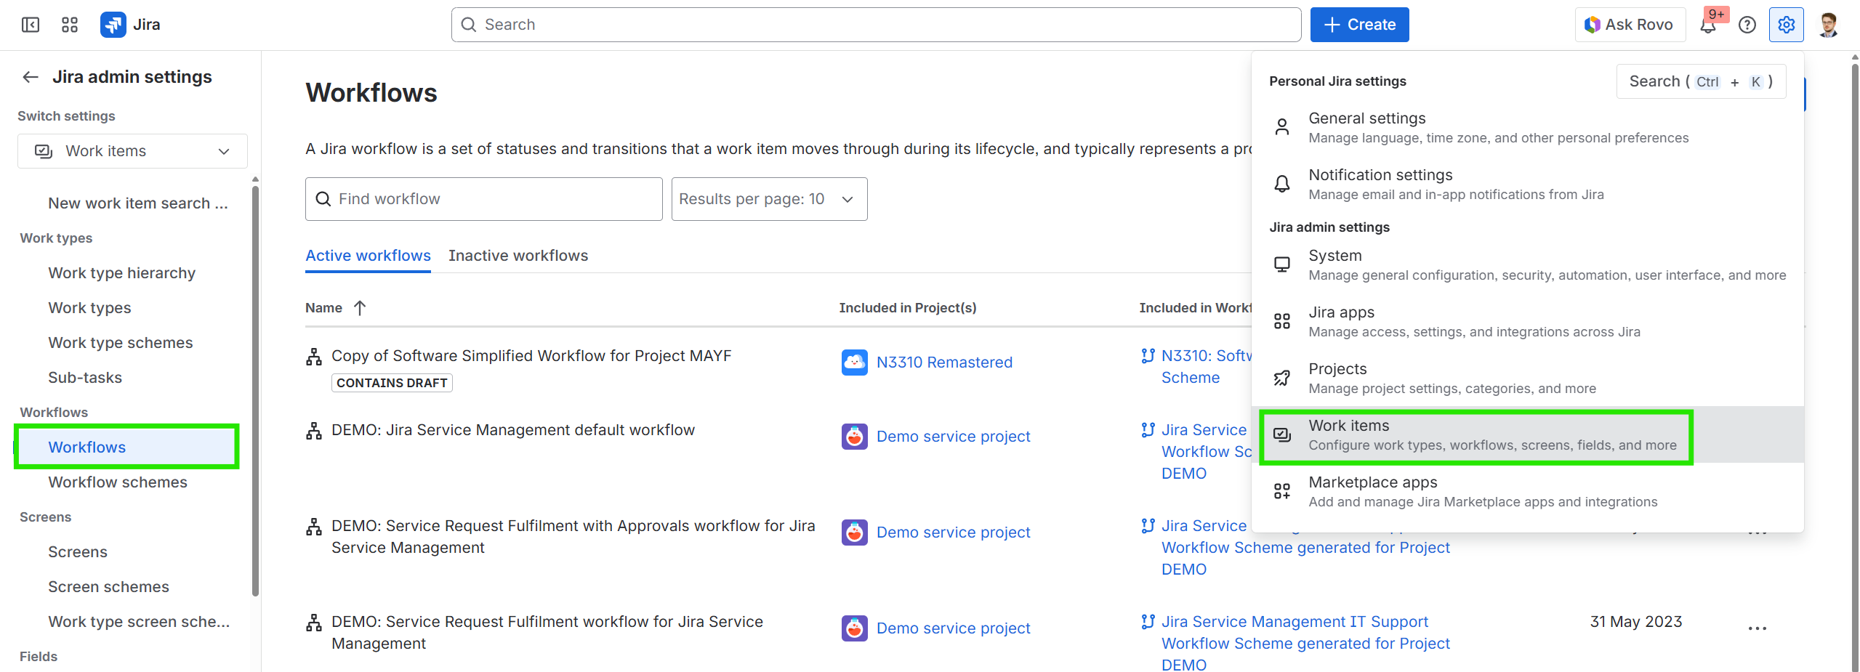Select Jira apps in the settings menu
Image resolution: width=1860 pixels, height=672 pixels.
[1528, 321]
